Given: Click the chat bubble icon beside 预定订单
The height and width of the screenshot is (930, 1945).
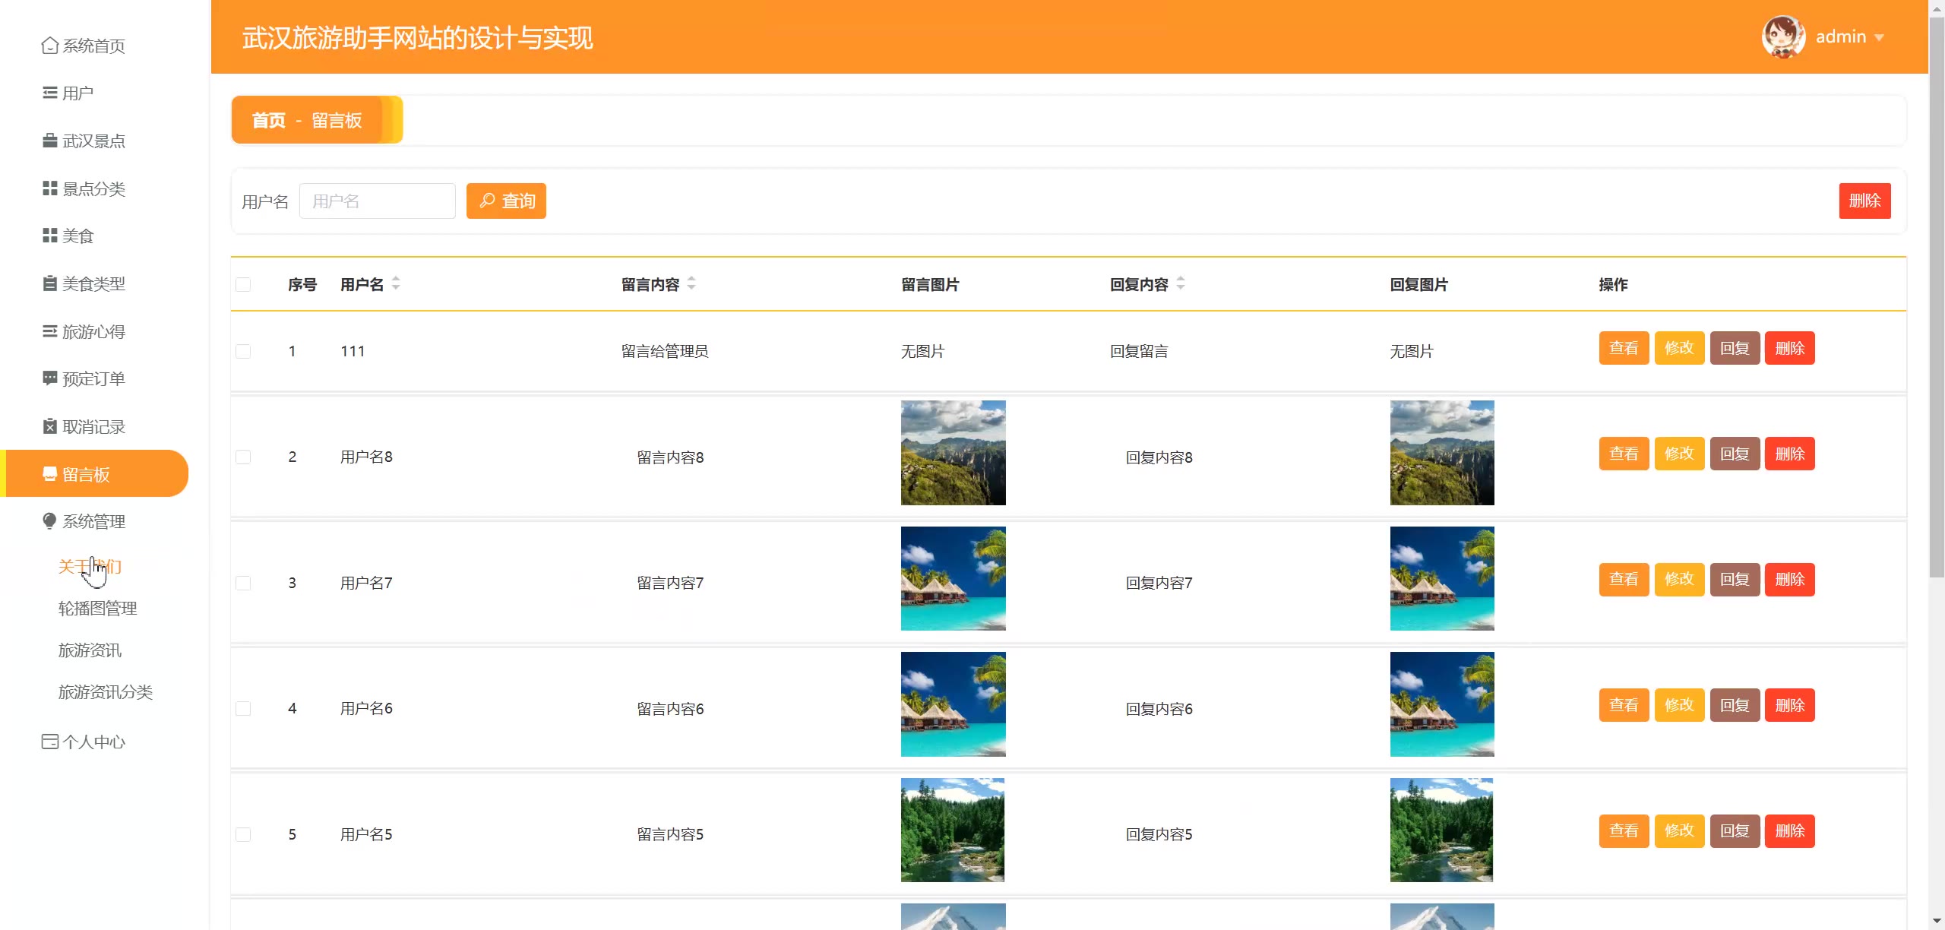Looking at the screenshot, I should [x=49, y=378].
